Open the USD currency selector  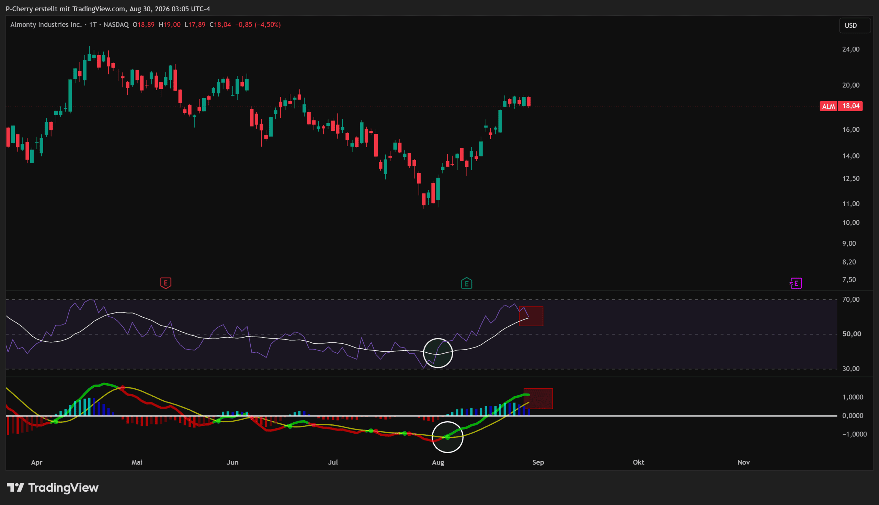(x=855, y=25)
